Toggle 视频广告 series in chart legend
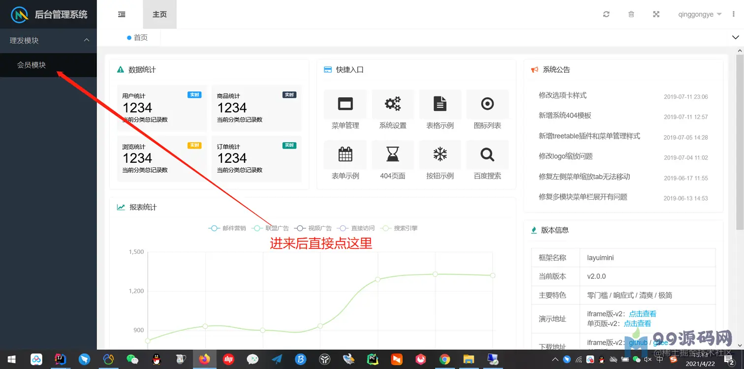Image resolution: width=744 pixels, height=369 pixels. click(x=313, y=228)
